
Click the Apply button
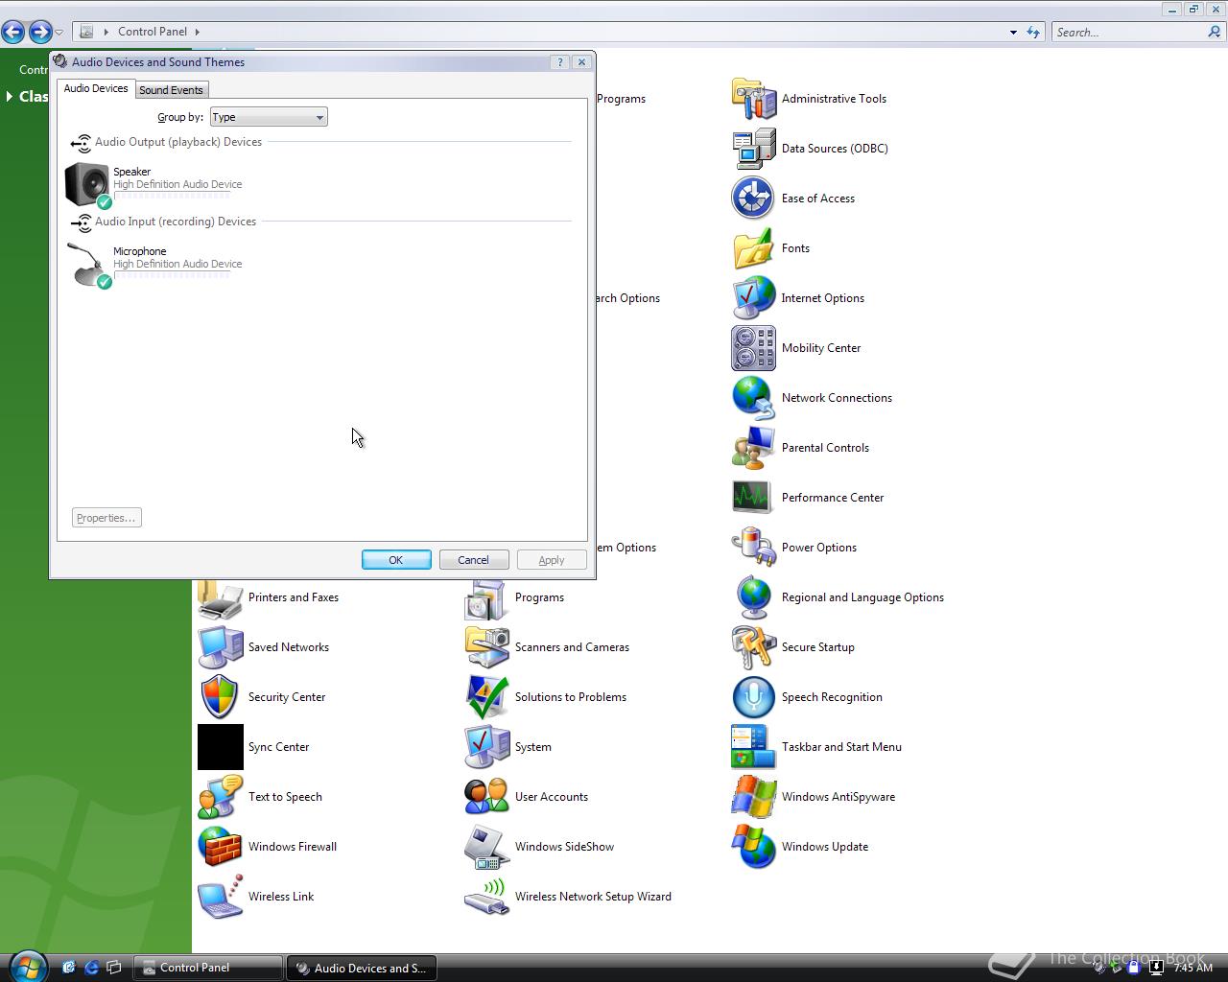point(552,560)
